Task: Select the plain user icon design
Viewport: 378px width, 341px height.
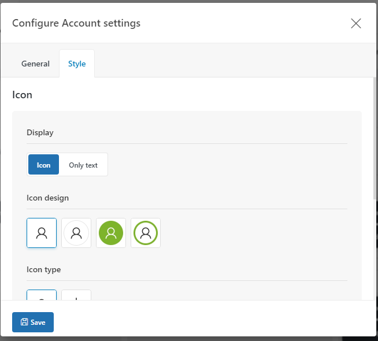Action: pos(42,233)
